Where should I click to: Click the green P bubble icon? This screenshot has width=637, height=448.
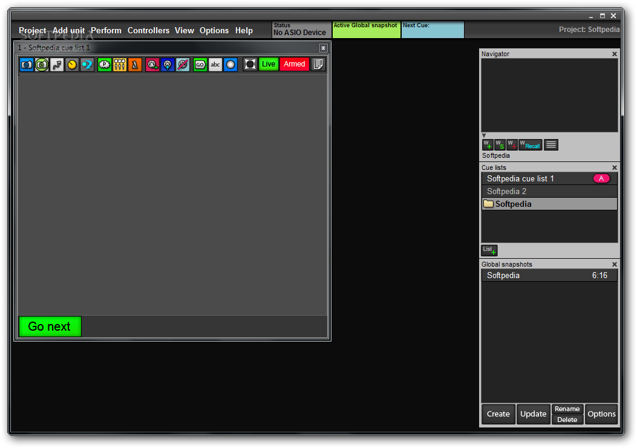click(105, 65)
